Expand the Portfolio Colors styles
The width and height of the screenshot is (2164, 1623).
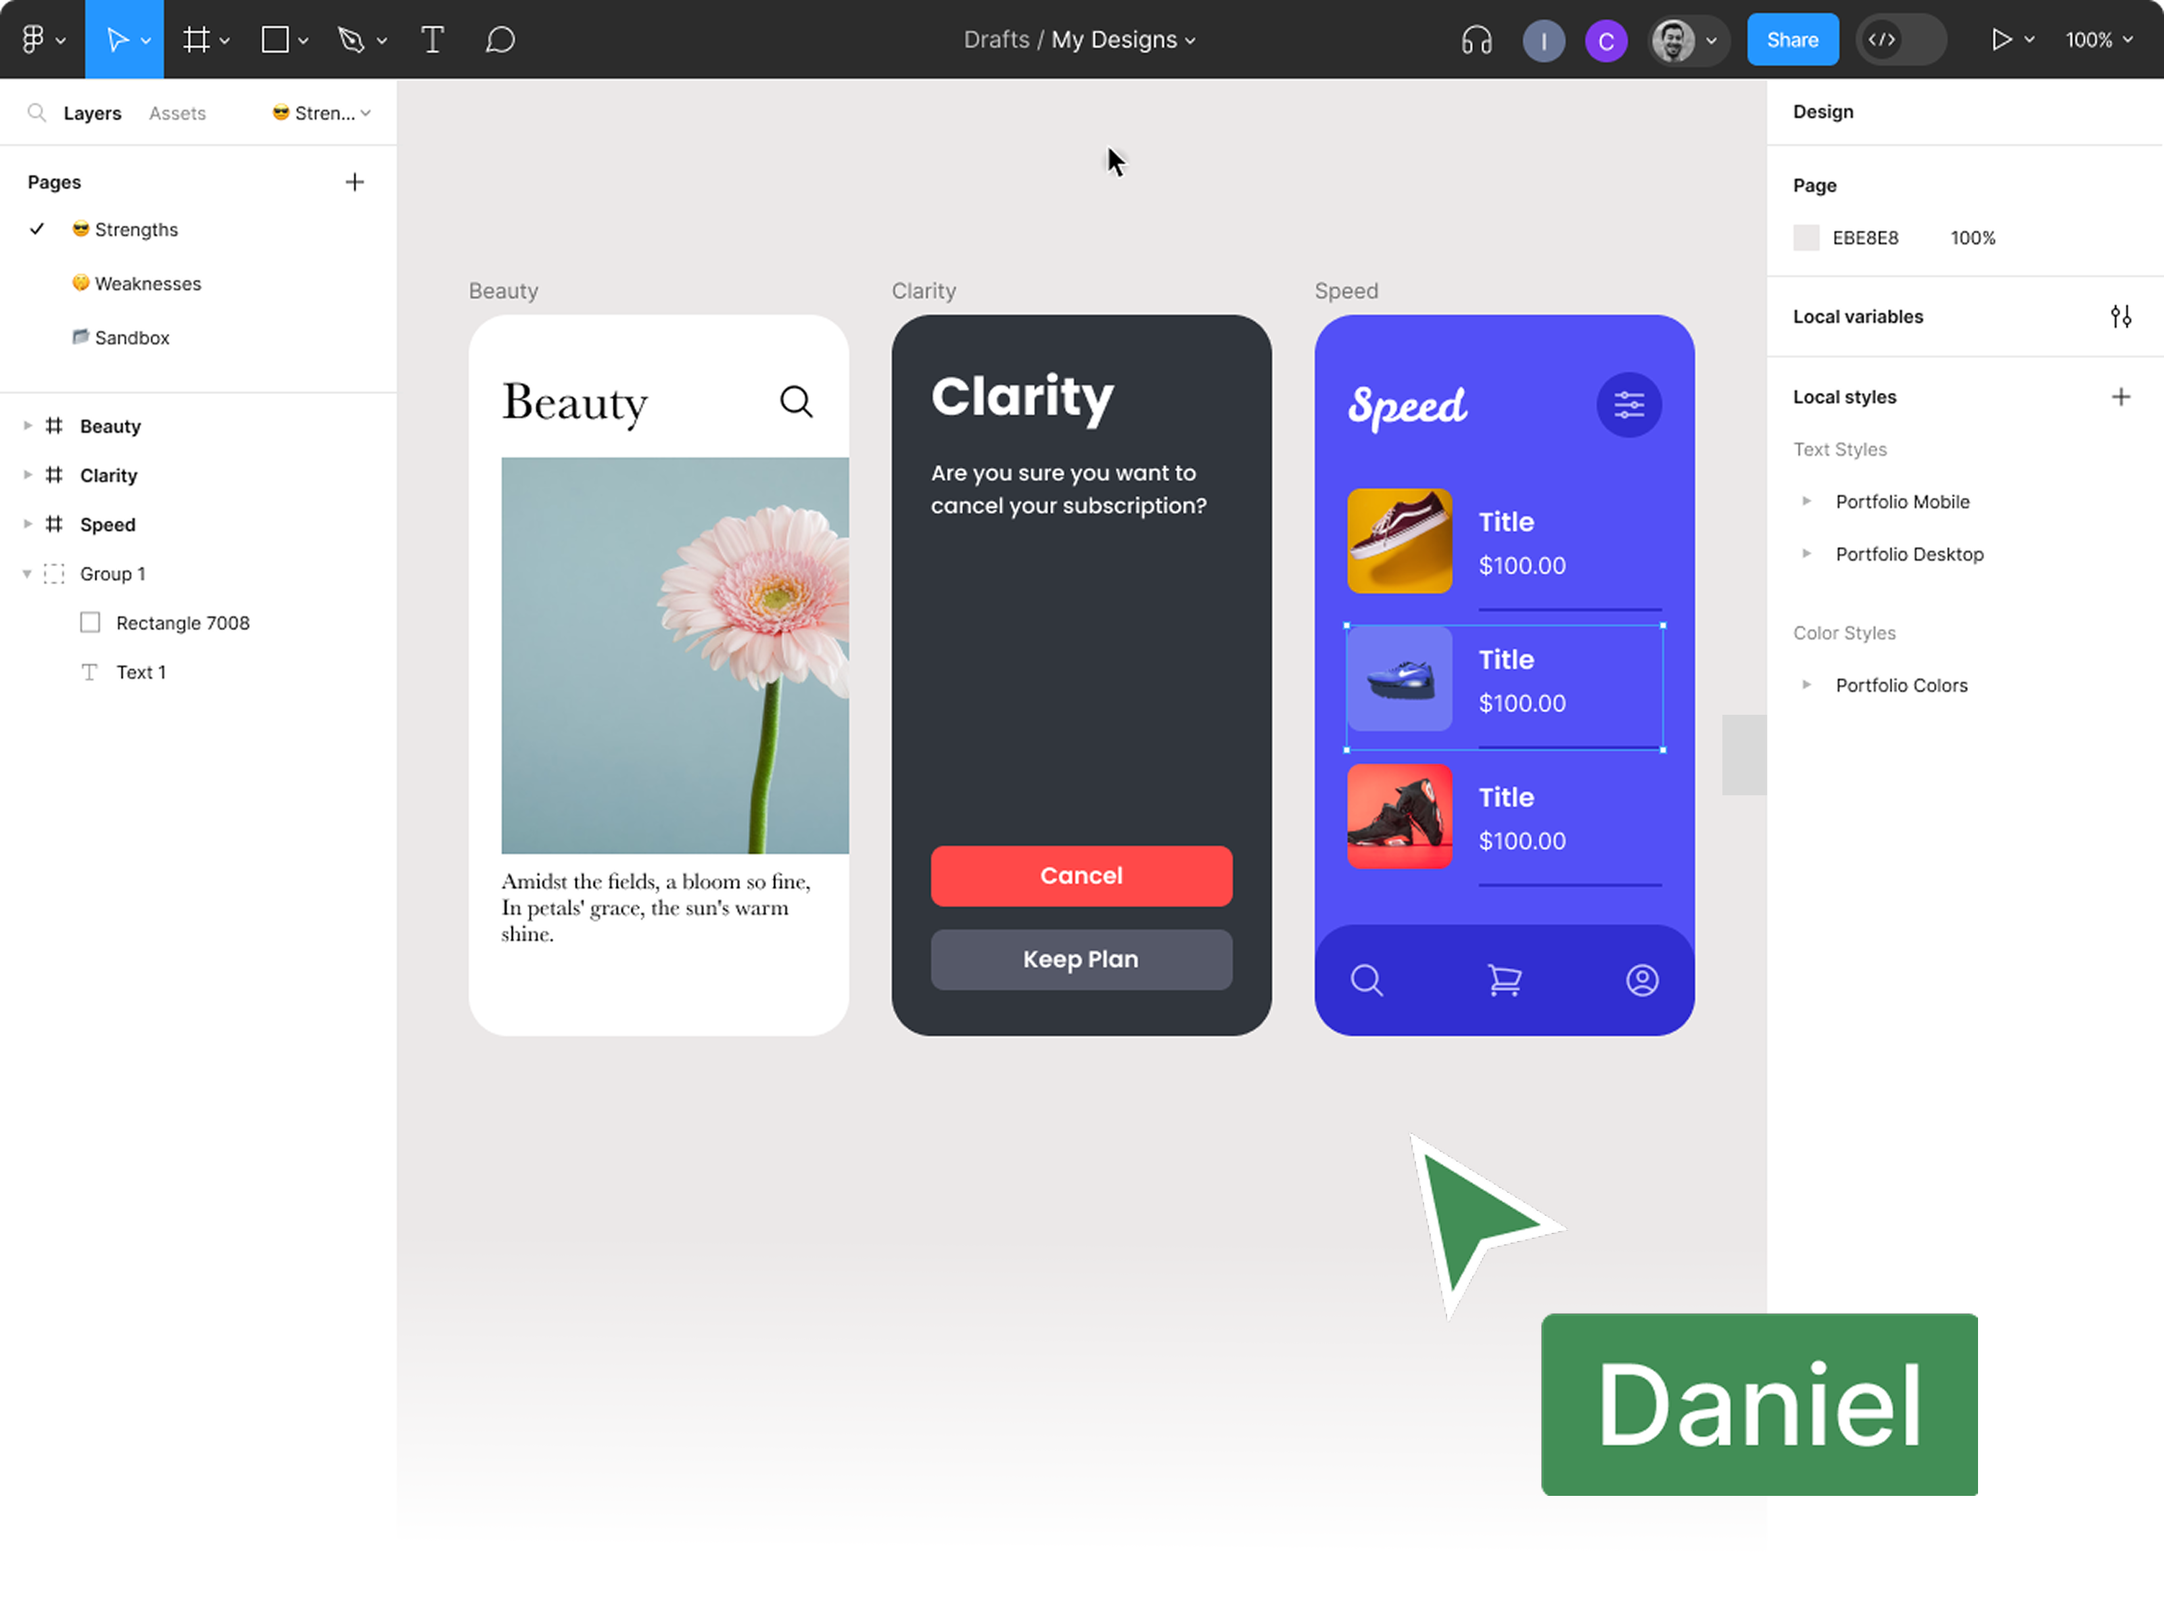point(1806,685)
